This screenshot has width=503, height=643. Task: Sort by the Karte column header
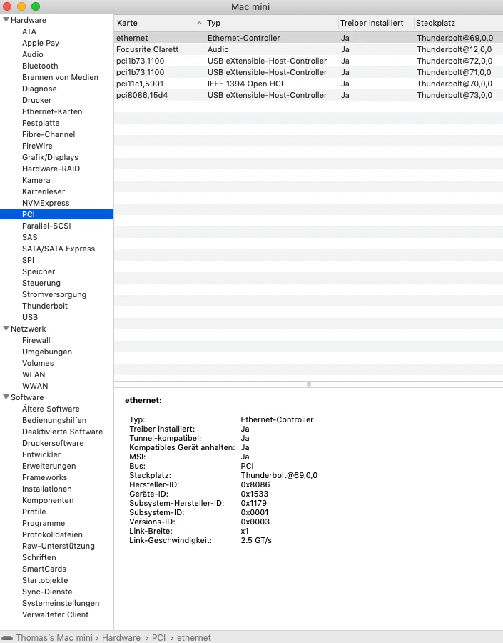point(159,23)
